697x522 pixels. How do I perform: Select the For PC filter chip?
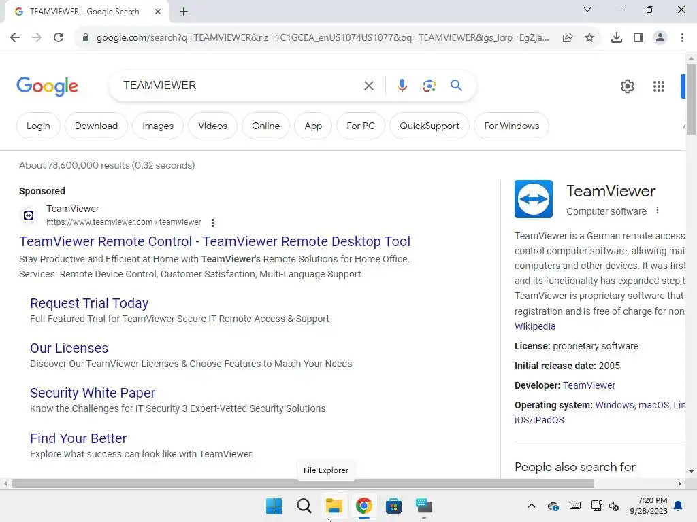pyautogui.click(x=361, y=126)
